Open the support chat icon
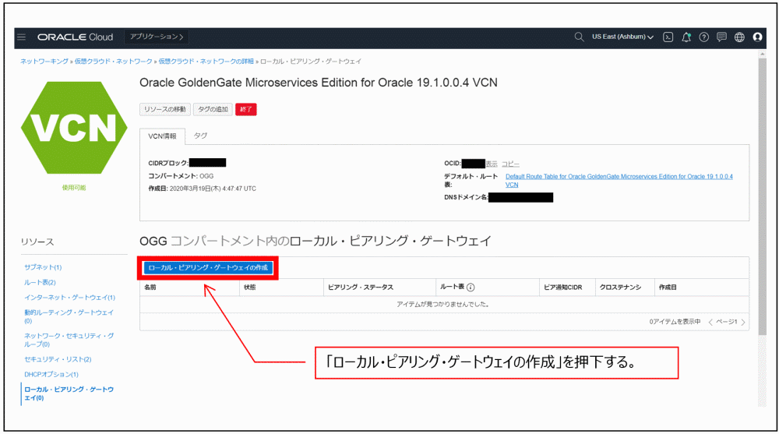 click(722, 37)
